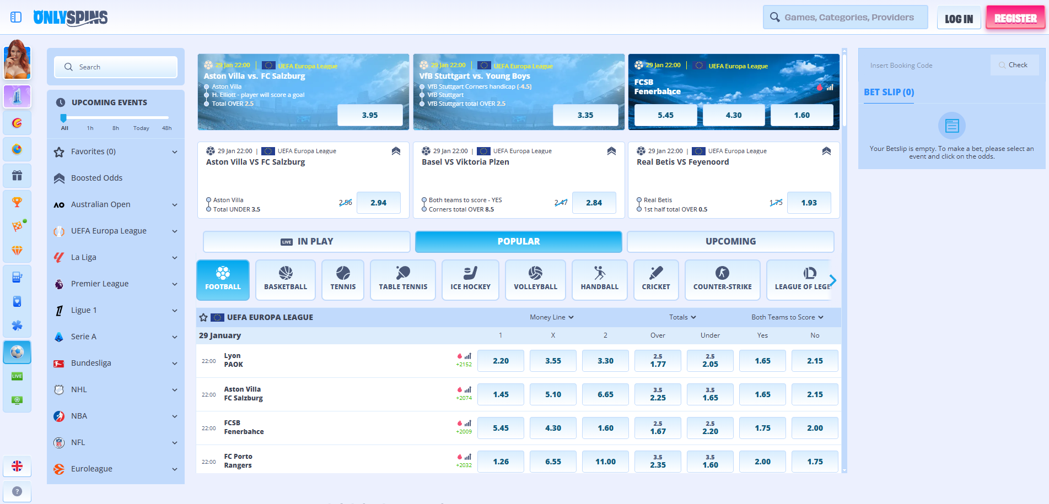Image resolution: width=1049 pixels, height=504 pixels.
Task: Open the playing card games icon
Action: click(x=17, y=301)
